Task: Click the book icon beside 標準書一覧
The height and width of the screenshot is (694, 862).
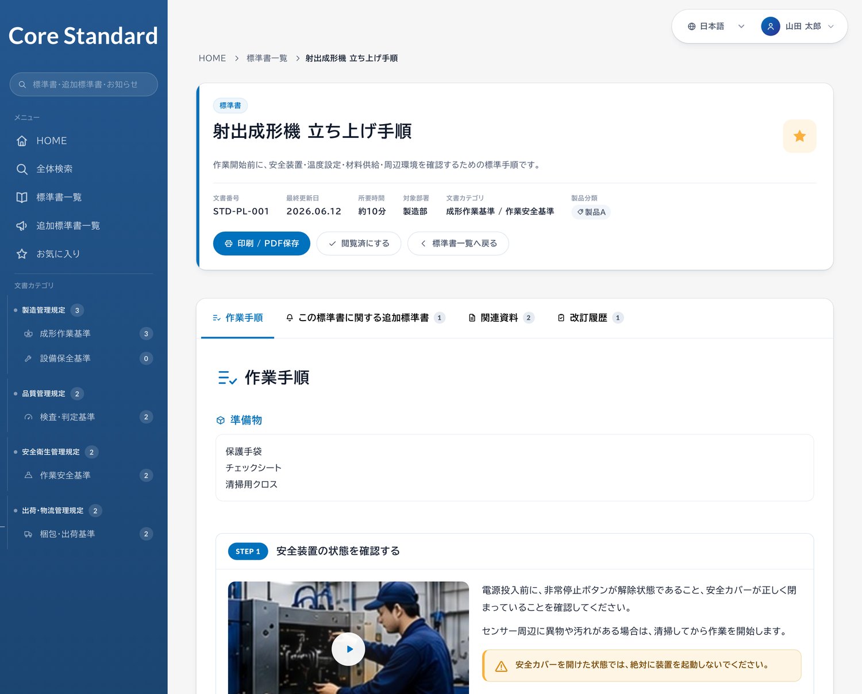Action: (x=22, y=197)
